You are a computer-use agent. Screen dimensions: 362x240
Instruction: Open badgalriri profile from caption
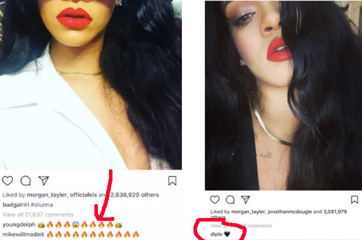(16, 205)
